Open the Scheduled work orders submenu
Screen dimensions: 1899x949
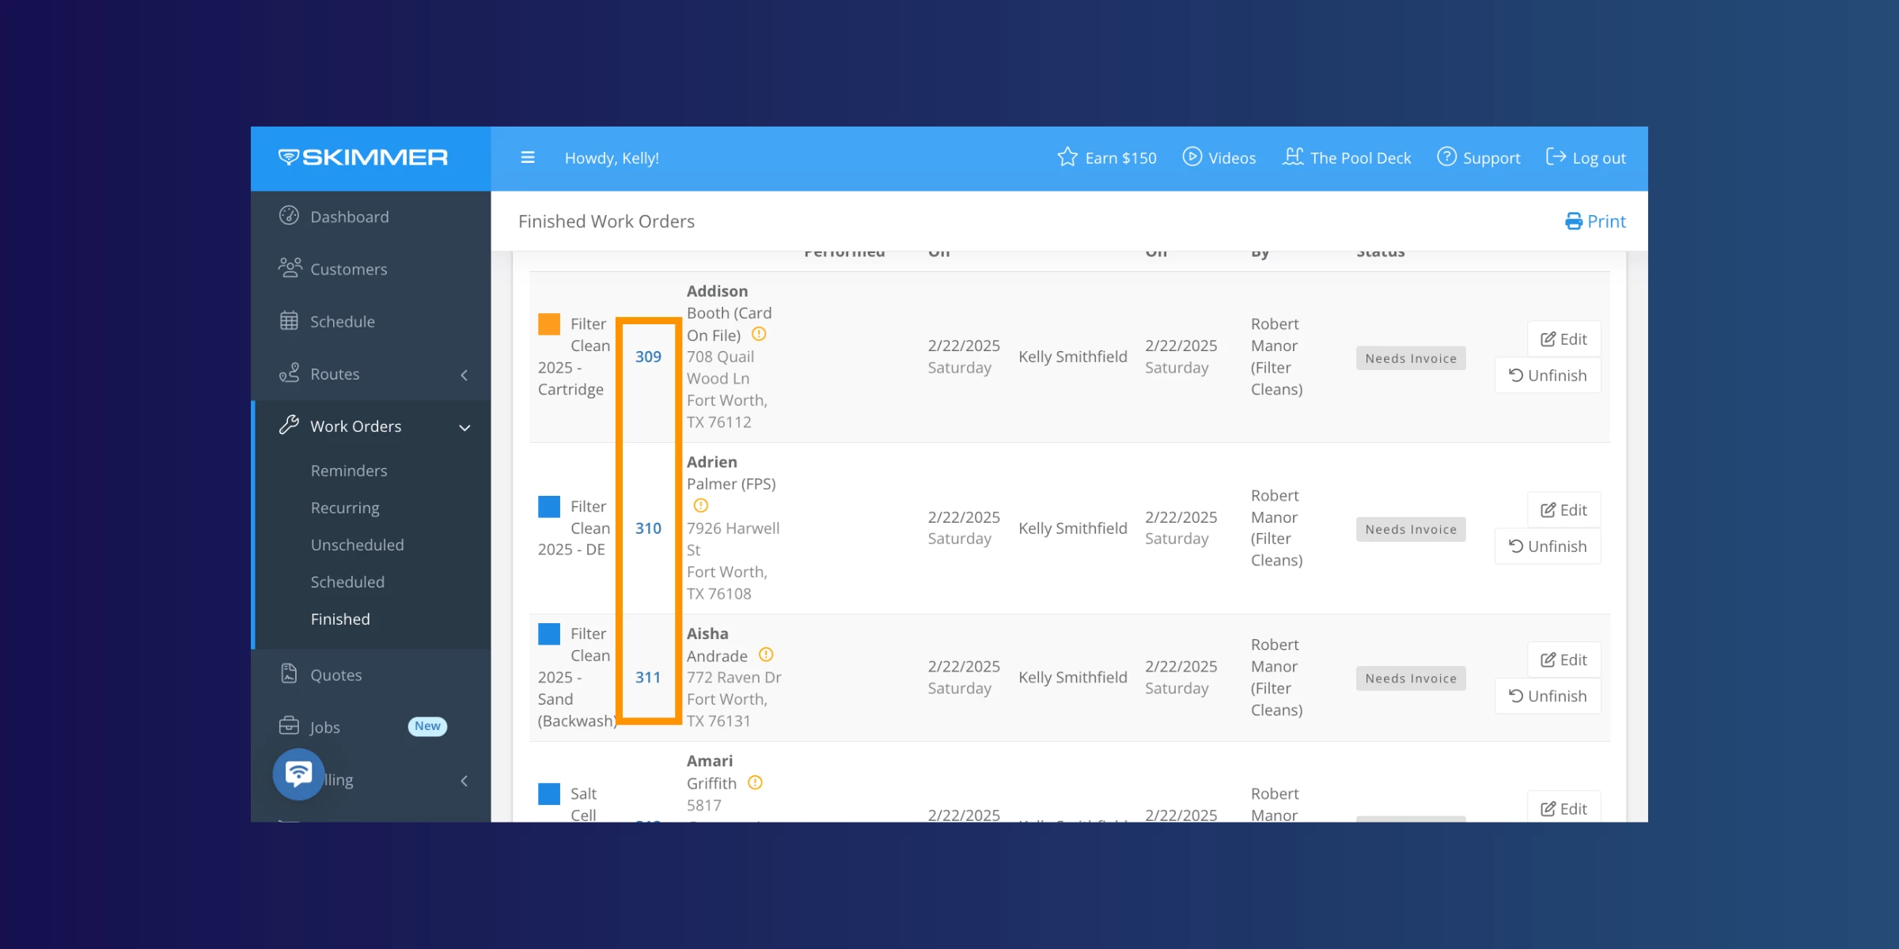[x=347, y=582]
